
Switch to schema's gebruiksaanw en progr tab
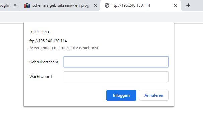(x=60, y=5)
